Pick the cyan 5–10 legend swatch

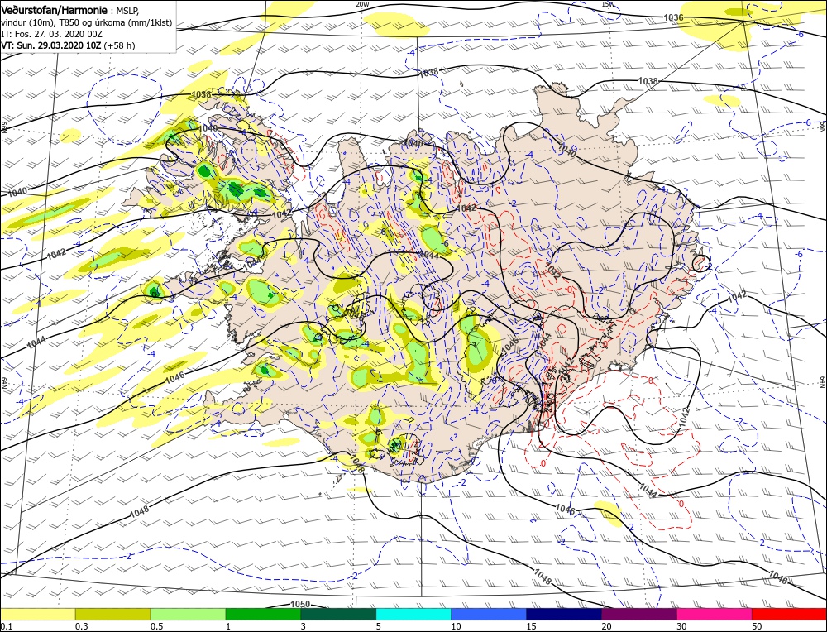click(413, 614)
